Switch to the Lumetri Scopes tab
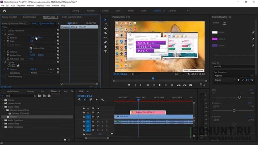 point(29,17)
